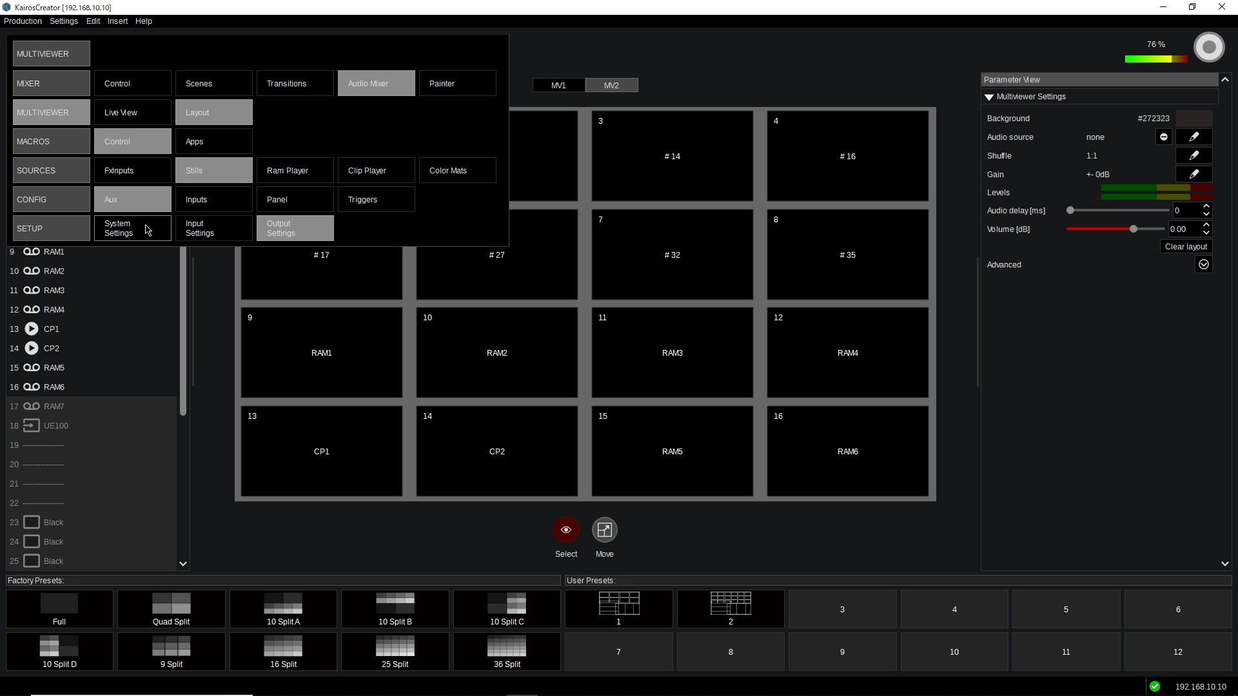The image size is (1238, 696).
Task: Click green connection status check icon
Action: 1154,686
